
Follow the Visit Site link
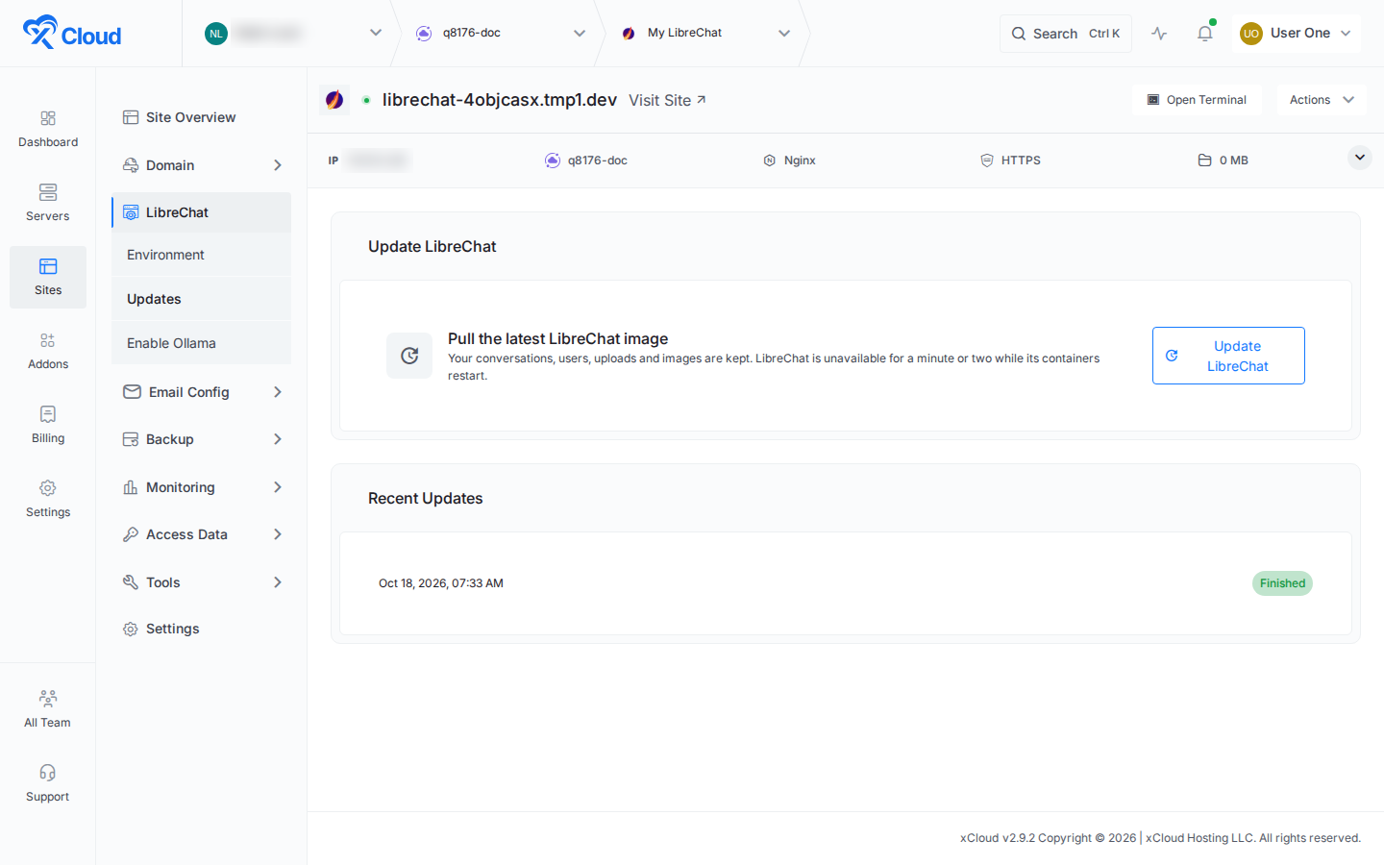pos(667,100)
